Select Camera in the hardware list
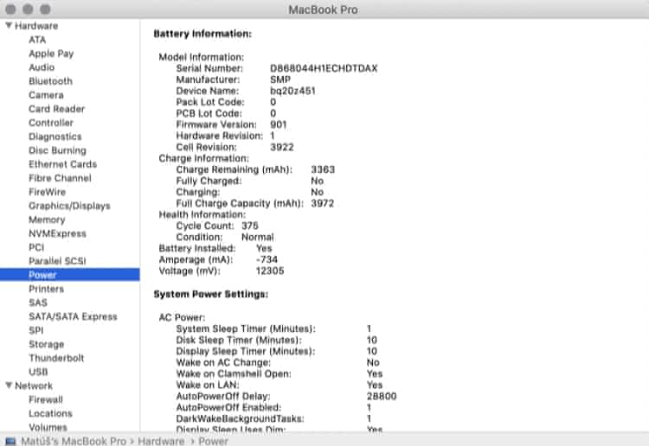 (46, 95)
